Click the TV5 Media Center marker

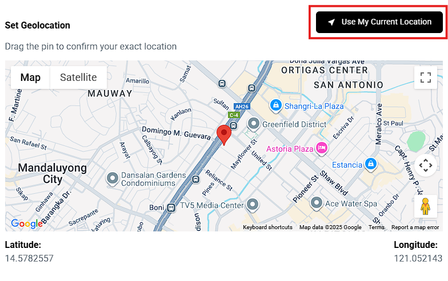pyautogui.click(x=253, y=204)
